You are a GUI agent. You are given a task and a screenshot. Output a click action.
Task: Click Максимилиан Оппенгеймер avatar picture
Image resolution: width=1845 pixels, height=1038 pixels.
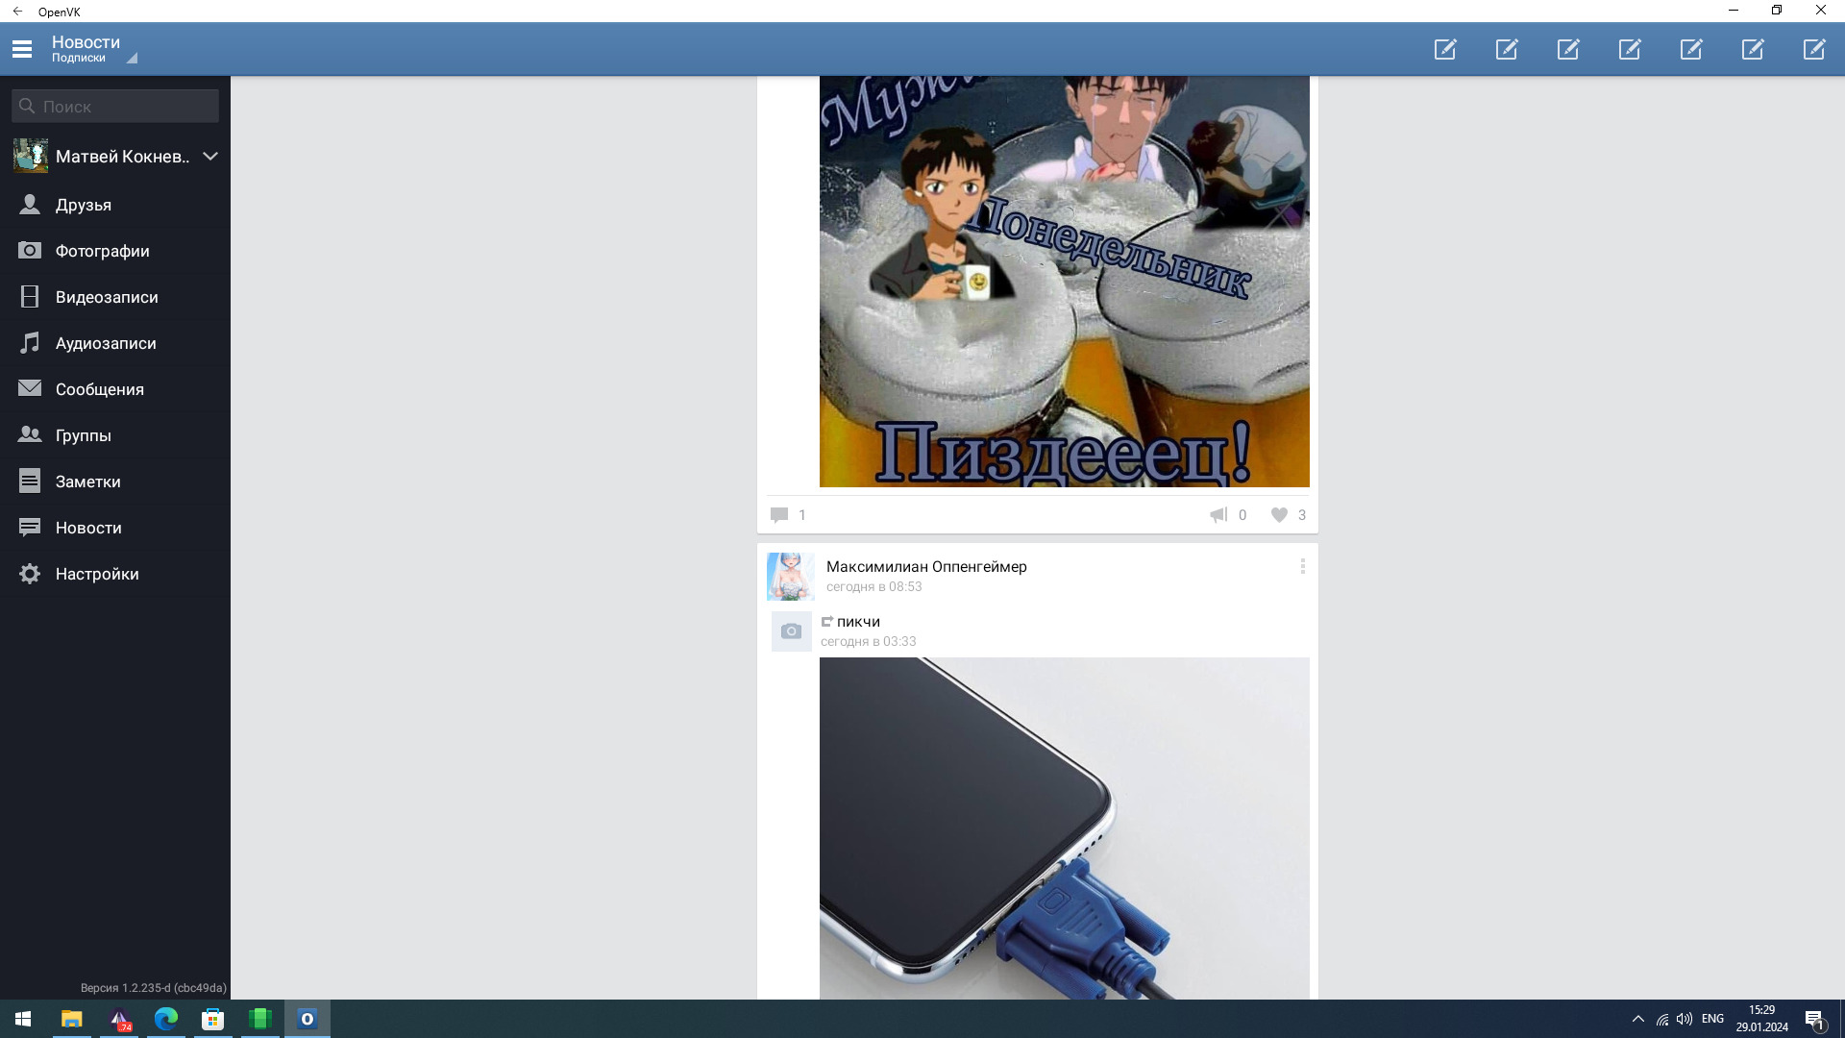(790, 577)
